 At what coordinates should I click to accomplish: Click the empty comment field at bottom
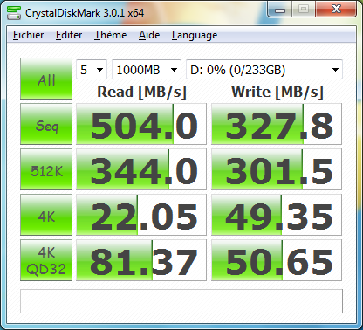tap(181, 301)
